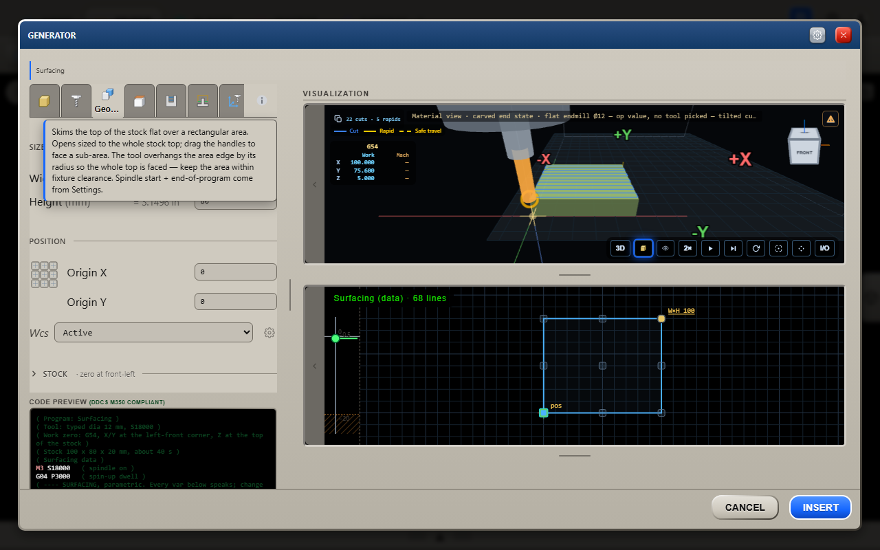Image resolution: width=880 pixels, height=550 pixels.
Task: Open the pocket depth layers tab
Action: [x=170, y=101]
